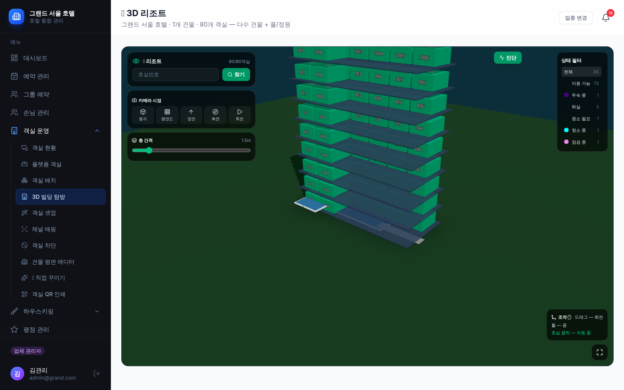The height and width of the screenshot is (390, 624).
Task: Click the 찾기 search button
Action: pyautogui.click(x=236, y=75)
